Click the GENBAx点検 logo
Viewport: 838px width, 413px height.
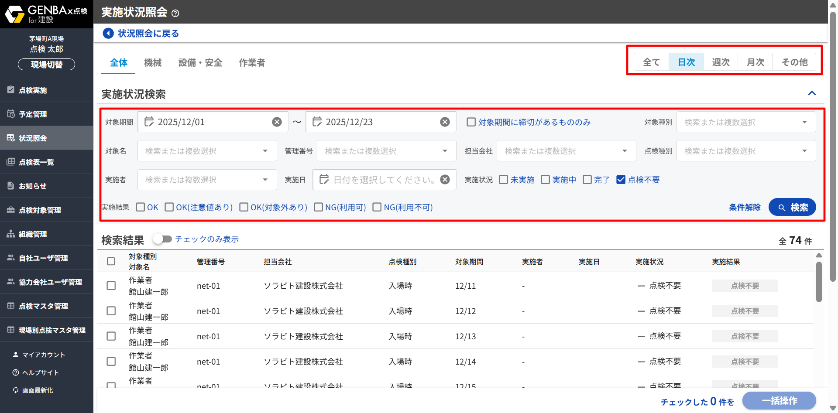point(46,14)
